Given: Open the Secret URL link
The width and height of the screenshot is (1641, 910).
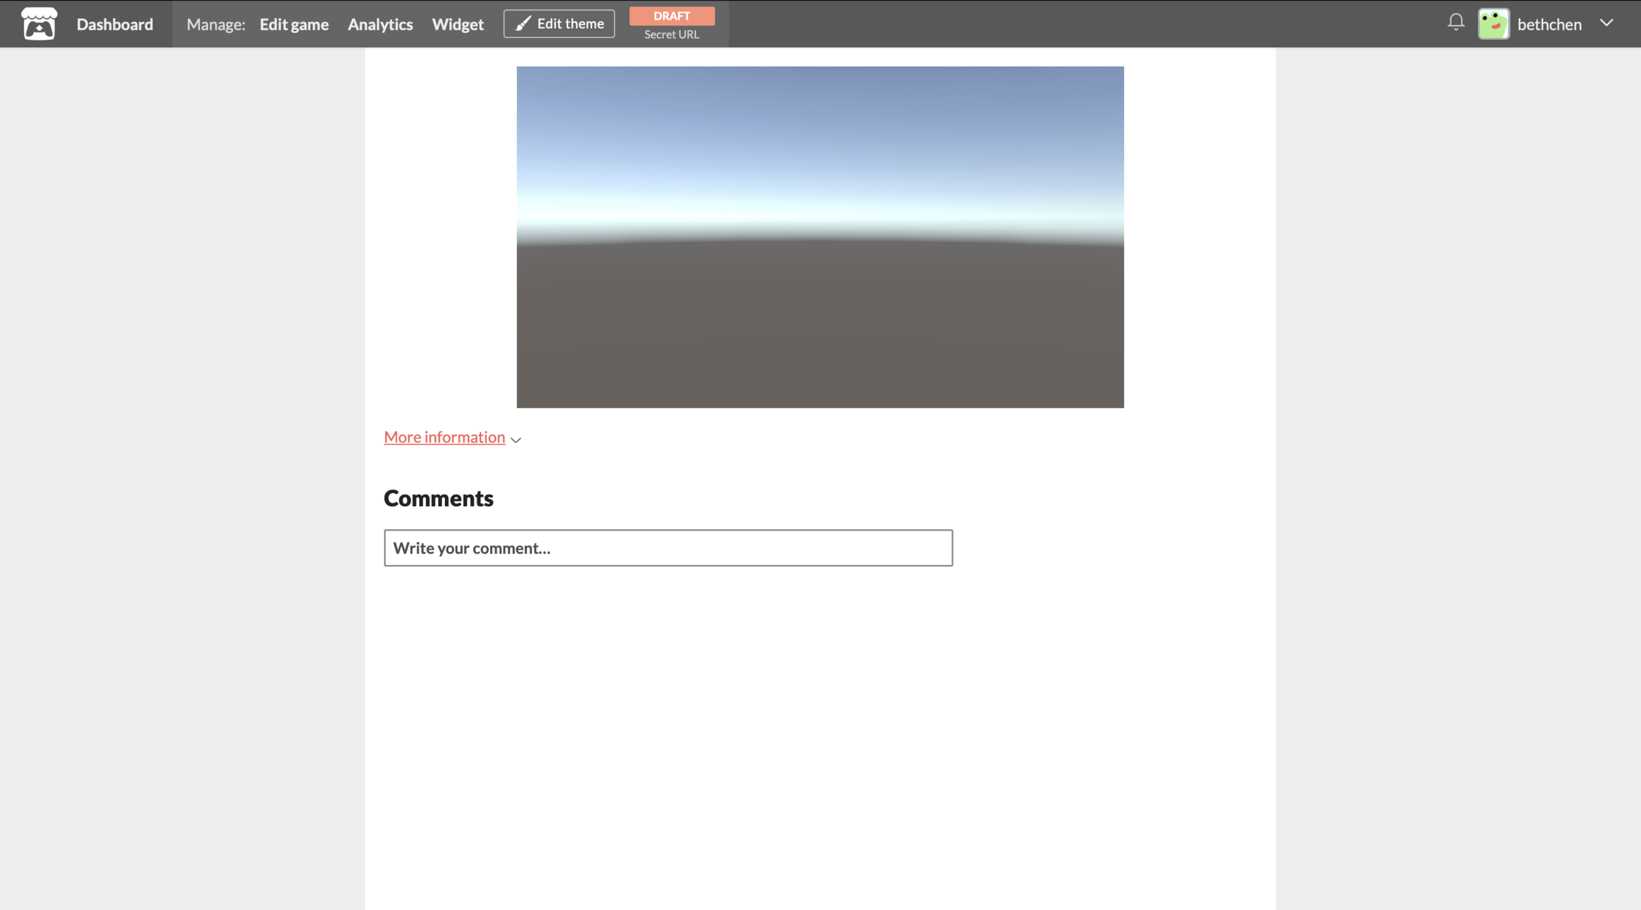Looking at the screenshot, I should coord(671,34).
